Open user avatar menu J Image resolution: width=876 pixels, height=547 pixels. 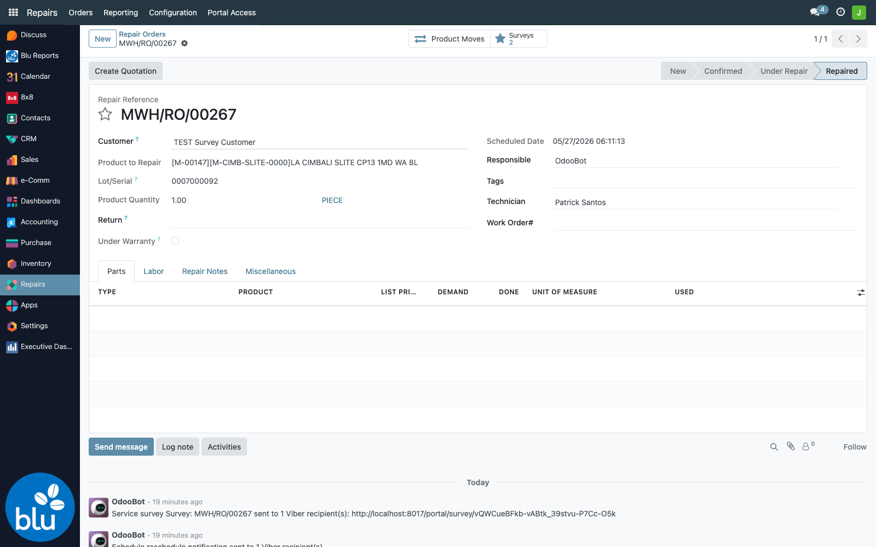[x=859, y=12]
